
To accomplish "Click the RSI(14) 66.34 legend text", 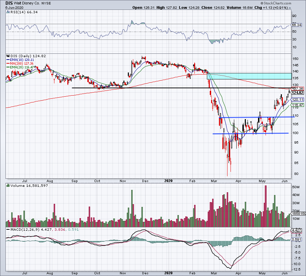I will pos(24,12).
